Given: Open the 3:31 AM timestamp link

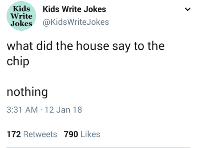Looking at the screenshot, I should pyautogui.click(x=22, y=110).
